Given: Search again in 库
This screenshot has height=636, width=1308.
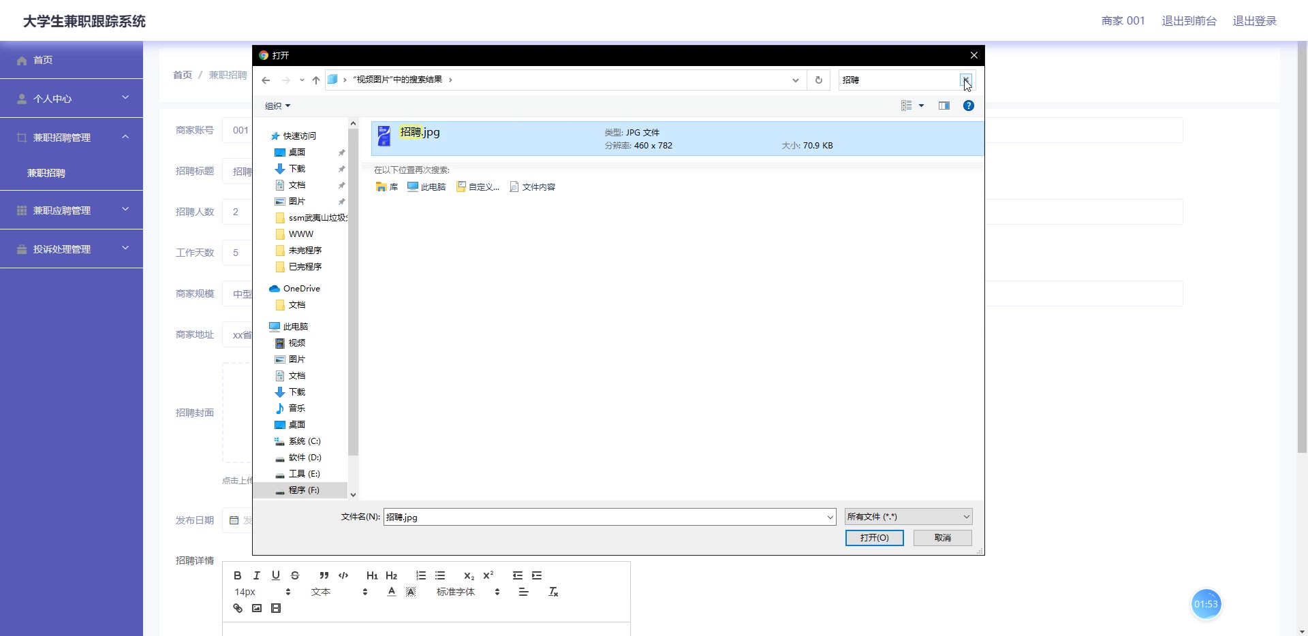Looking at the screenshot, I should click(x=386, y=187).
